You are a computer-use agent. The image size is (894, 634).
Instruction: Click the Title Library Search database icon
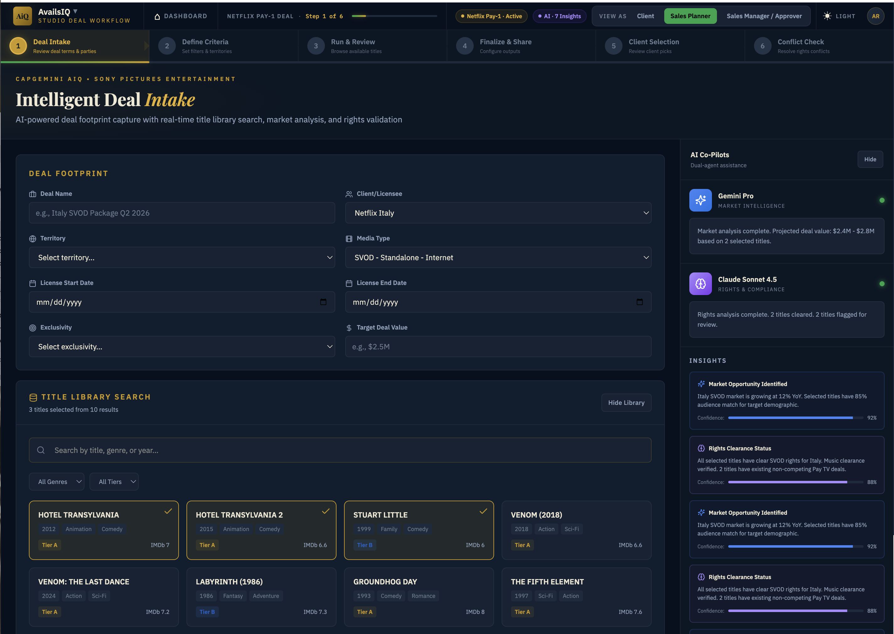point(33,397)
